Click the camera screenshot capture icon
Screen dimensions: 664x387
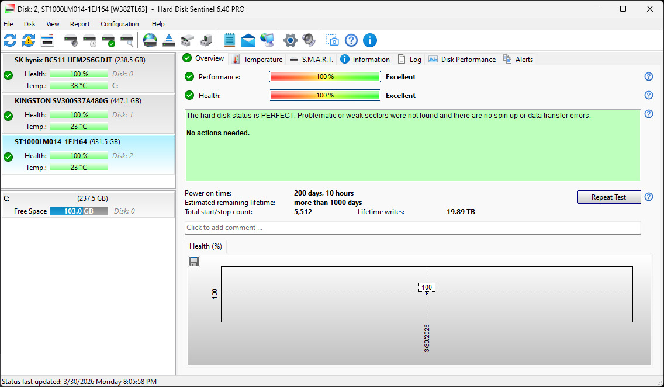333,41
